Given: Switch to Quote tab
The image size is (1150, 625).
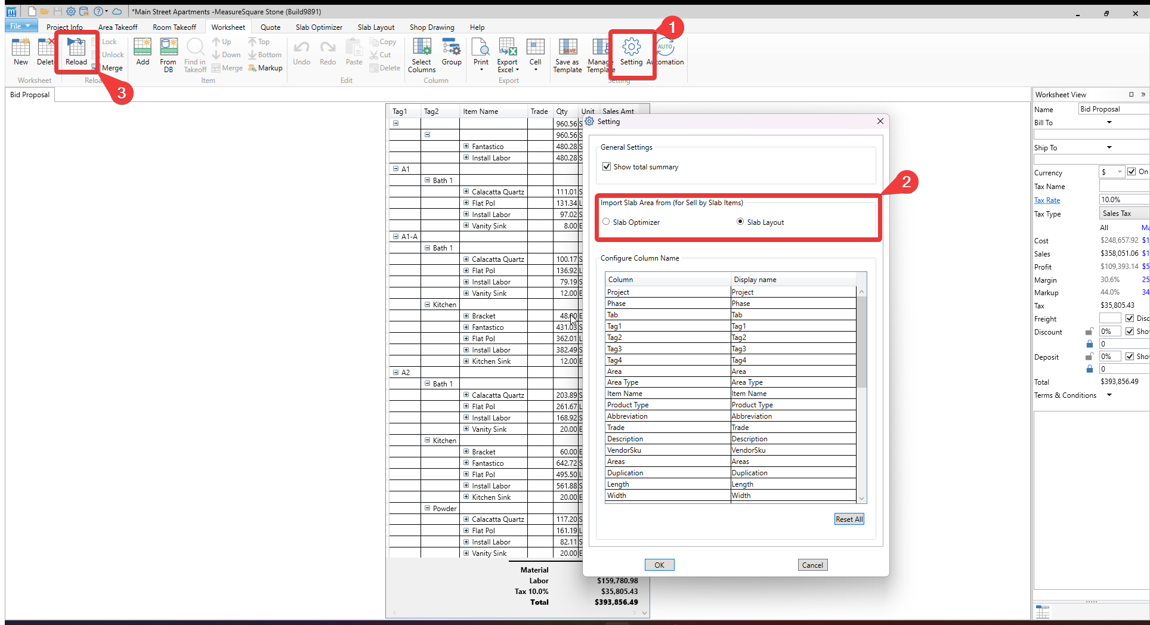Looking at the screenshot, I should tap(270, 27).
